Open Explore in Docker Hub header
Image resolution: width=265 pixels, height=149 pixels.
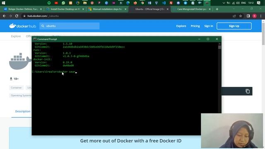(x=181, y=26)
